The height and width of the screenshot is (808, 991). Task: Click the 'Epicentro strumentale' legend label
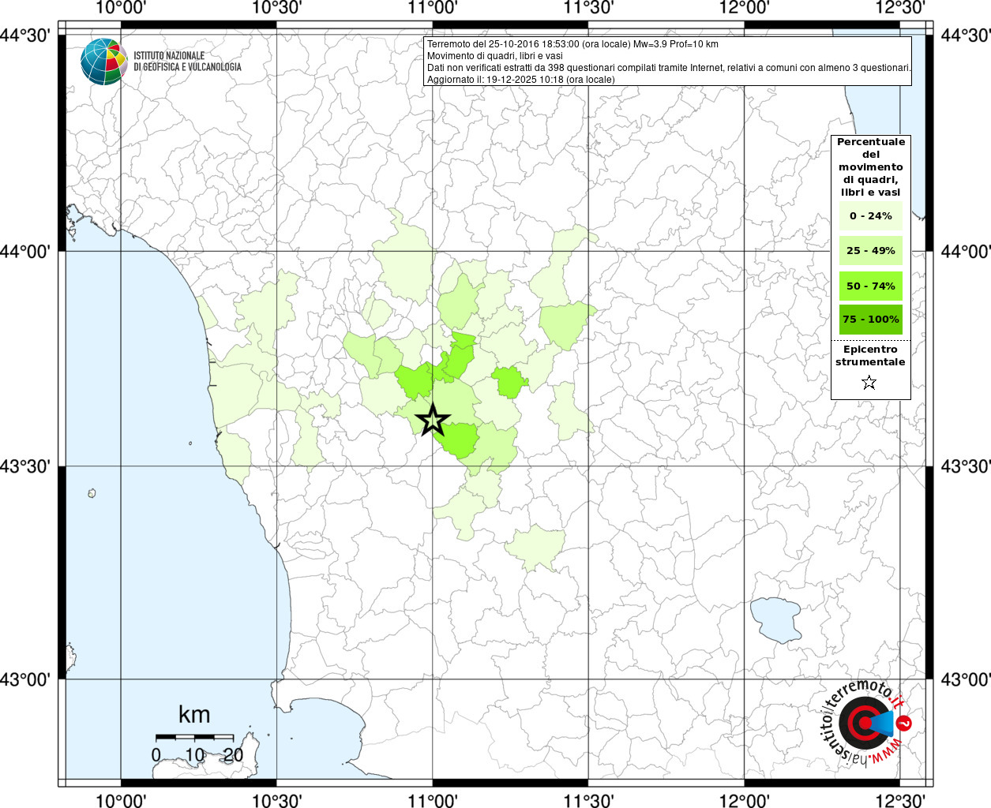(x=870, y=355)
